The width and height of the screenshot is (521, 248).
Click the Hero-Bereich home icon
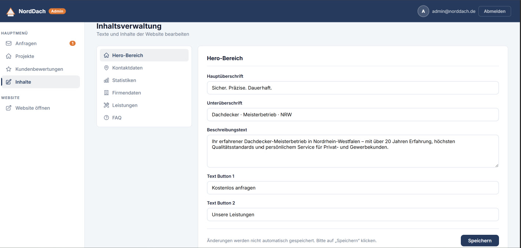(x=106, y=55)
